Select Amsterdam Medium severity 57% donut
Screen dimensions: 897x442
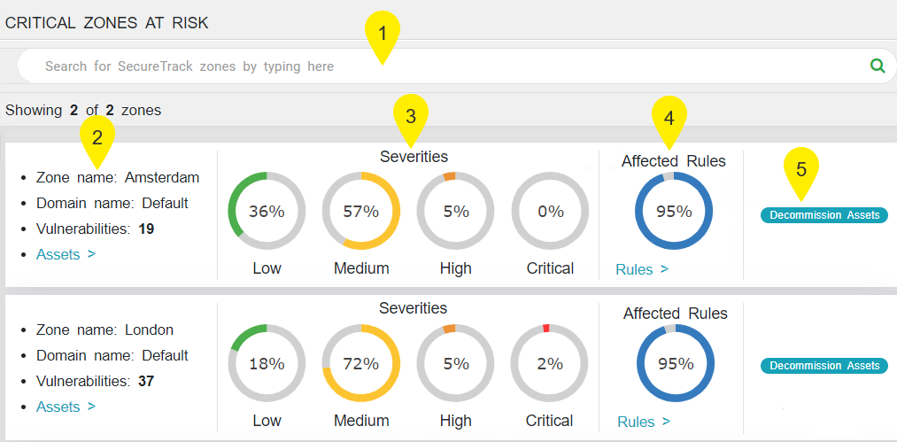click(x=360, y=212)
